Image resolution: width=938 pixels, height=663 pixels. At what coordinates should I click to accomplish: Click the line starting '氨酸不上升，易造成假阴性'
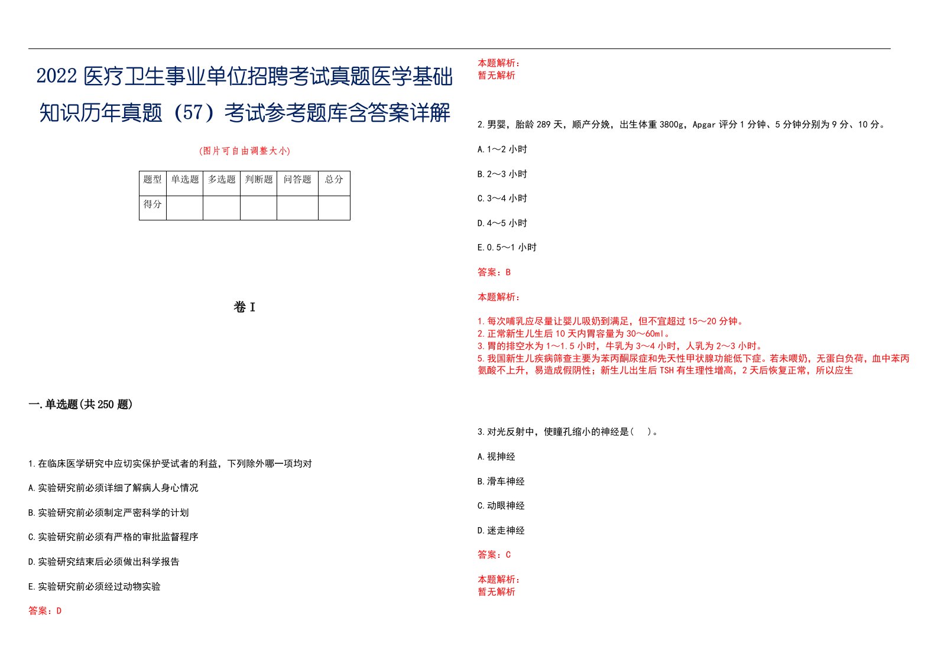[x=666, y=370]
